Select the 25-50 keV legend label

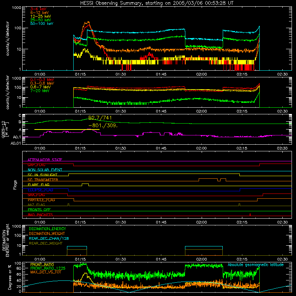pos(41,20)
